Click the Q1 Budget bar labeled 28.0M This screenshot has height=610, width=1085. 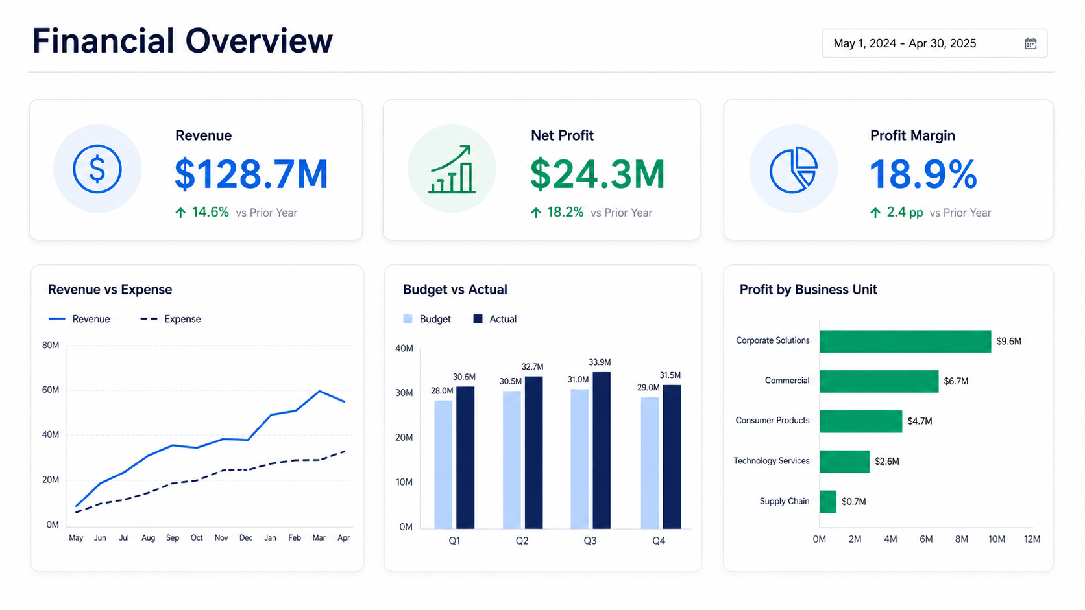coord(443,465)
